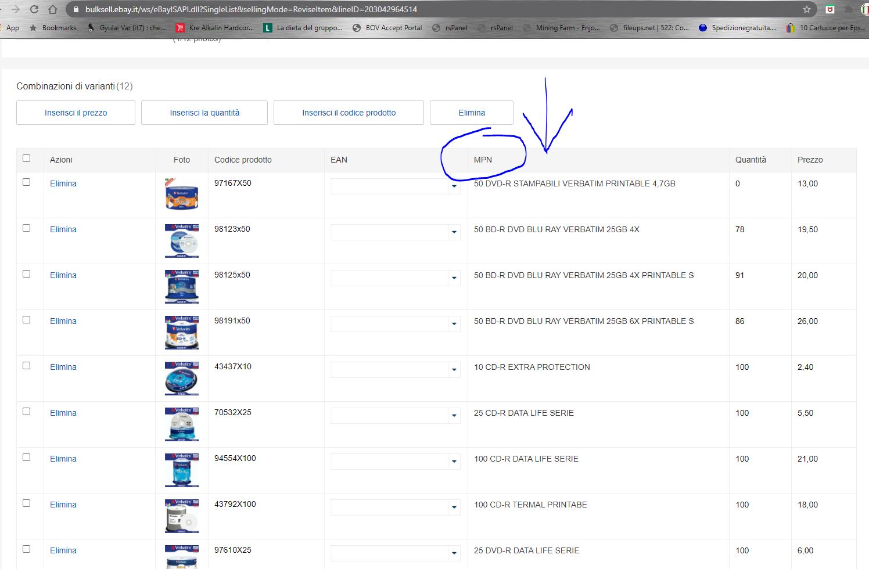This screenshot has width=869, height=569.
Task: Click price cell 19,50
Action: click(x=807, y=229)
